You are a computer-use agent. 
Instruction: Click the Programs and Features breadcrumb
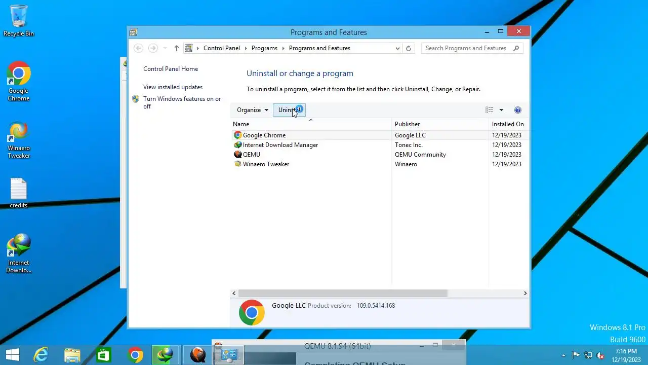pyautogui.click(x=319, y=48)
